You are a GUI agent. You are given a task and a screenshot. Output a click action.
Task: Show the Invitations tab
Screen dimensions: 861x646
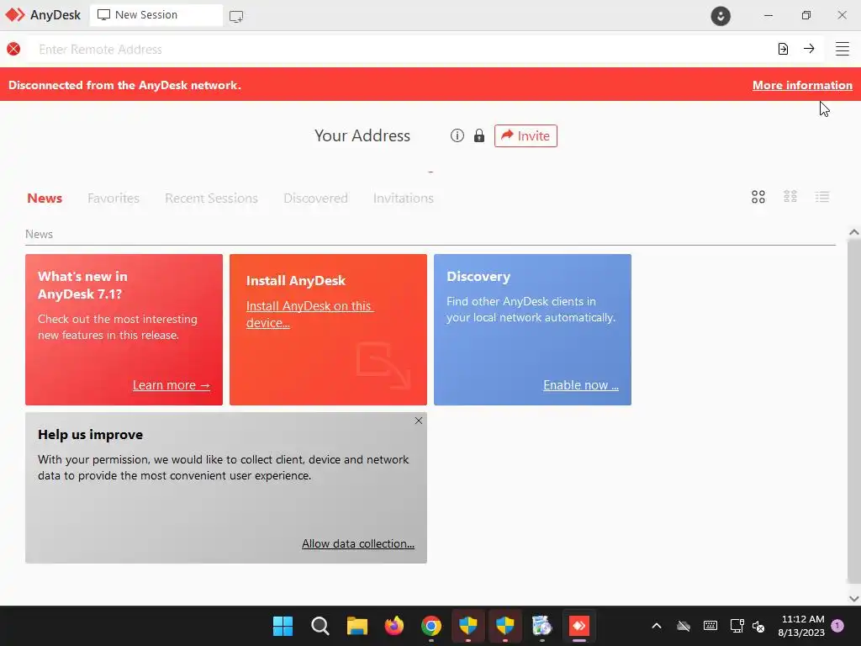(x=403, y=198)
